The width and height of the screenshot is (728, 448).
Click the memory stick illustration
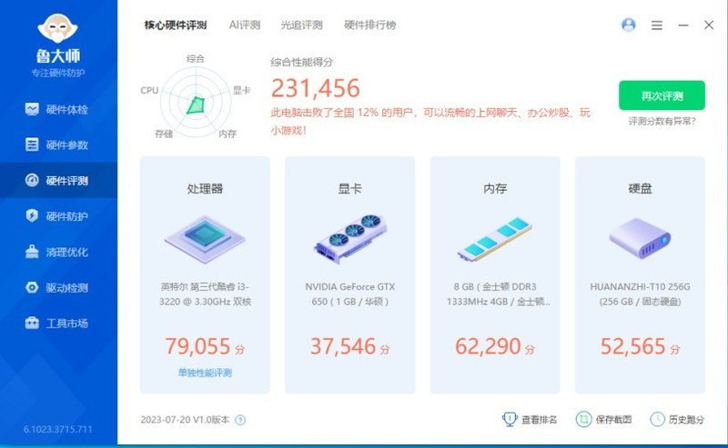495,238
